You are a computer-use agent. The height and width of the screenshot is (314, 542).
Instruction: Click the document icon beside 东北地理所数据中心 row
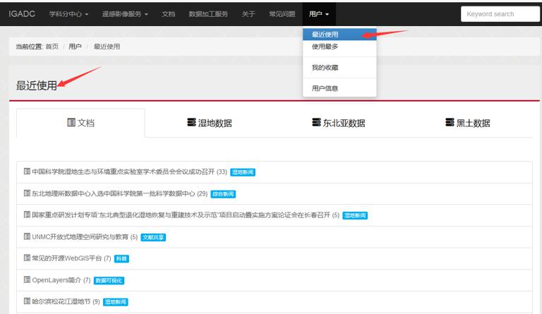click(27, 193)
